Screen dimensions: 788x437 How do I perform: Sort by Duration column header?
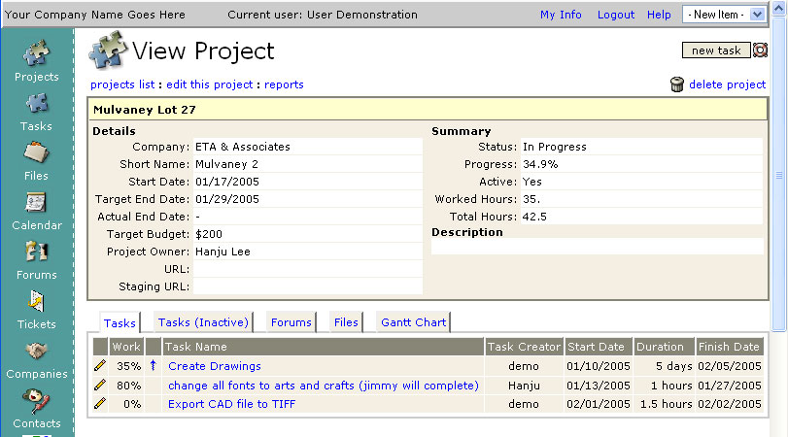pos(664,347)
